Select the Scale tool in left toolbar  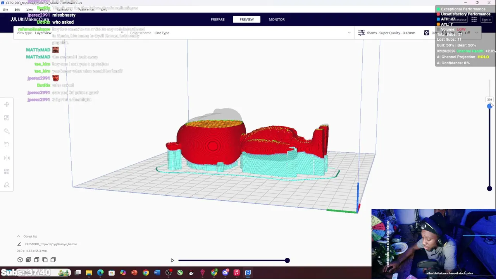pos(7,118)
